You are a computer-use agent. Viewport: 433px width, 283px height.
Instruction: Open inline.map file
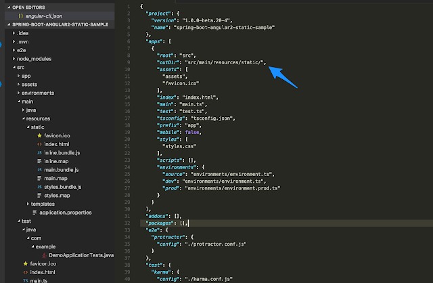(x=56, y=161)
